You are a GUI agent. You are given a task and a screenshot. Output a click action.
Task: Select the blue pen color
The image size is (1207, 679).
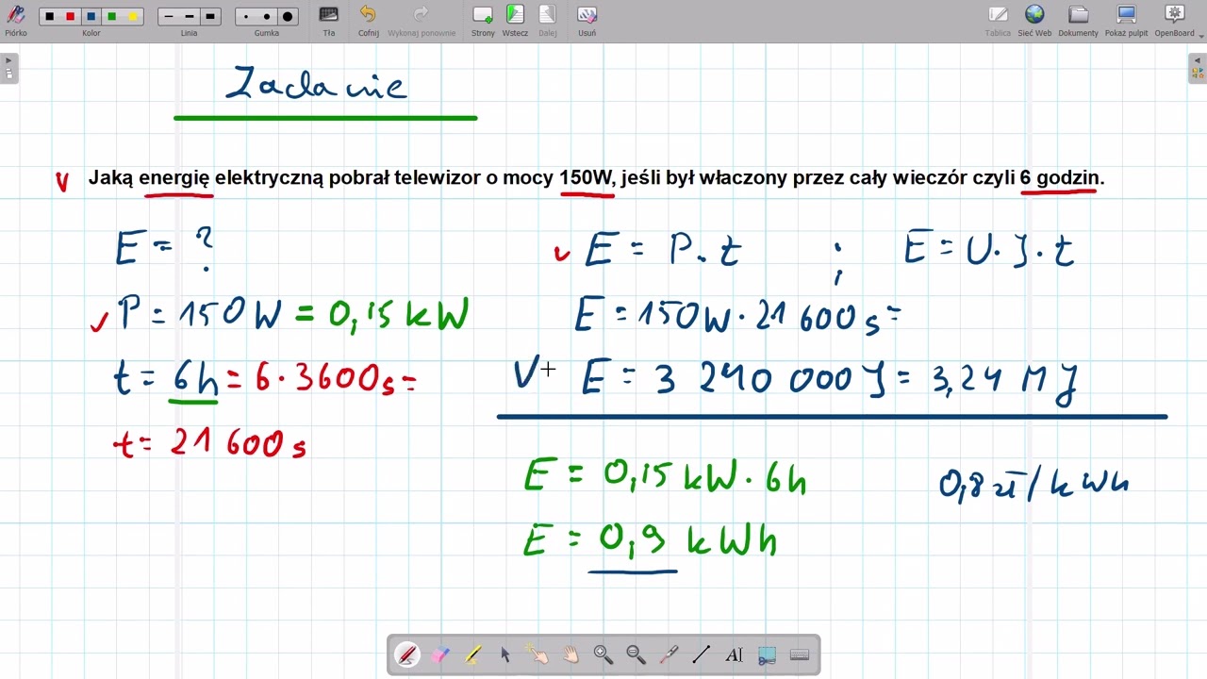pos(91,17)
